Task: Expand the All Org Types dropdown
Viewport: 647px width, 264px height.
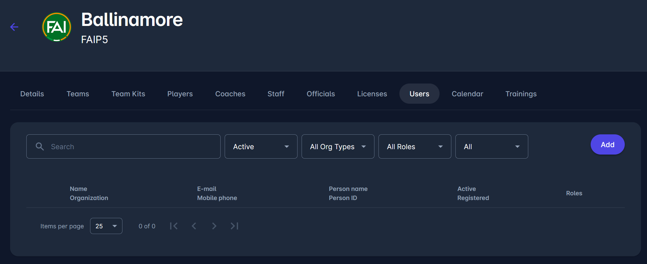Action: 338,146
